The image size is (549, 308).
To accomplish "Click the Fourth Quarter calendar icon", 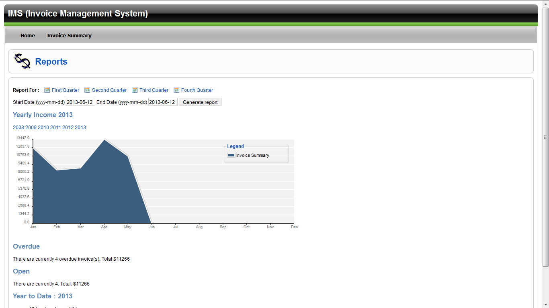I will coord(176,90).
